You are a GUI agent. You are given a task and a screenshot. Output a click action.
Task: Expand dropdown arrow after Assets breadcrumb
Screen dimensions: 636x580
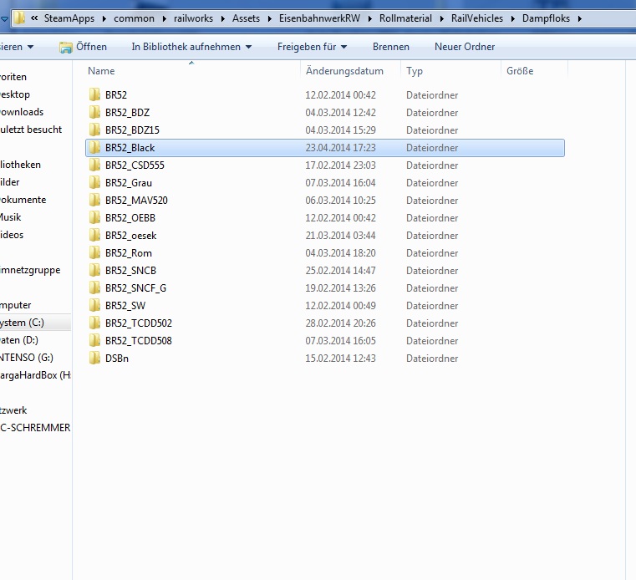(269, 18)
